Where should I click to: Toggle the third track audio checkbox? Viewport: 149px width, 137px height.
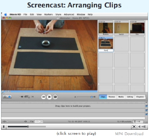146,114
